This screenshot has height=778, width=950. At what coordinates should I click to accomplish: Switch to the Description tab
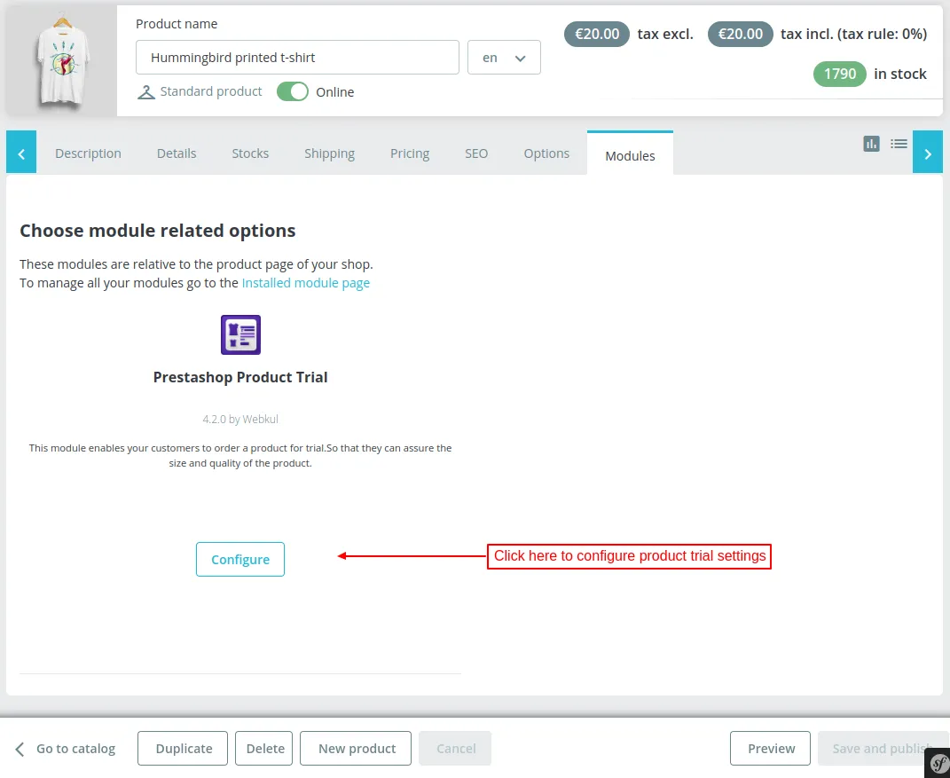click(88, 153)
